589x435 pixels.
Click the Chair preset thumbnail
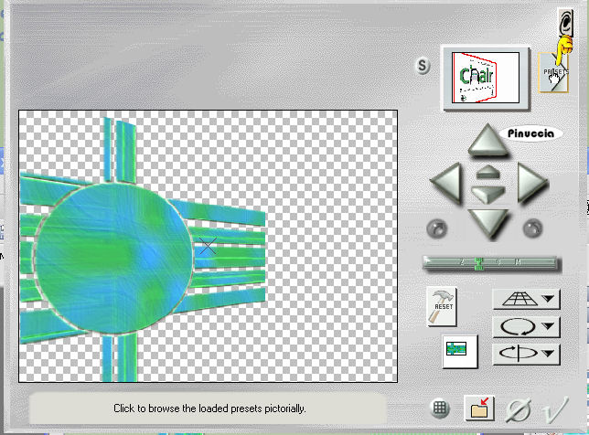486,78
